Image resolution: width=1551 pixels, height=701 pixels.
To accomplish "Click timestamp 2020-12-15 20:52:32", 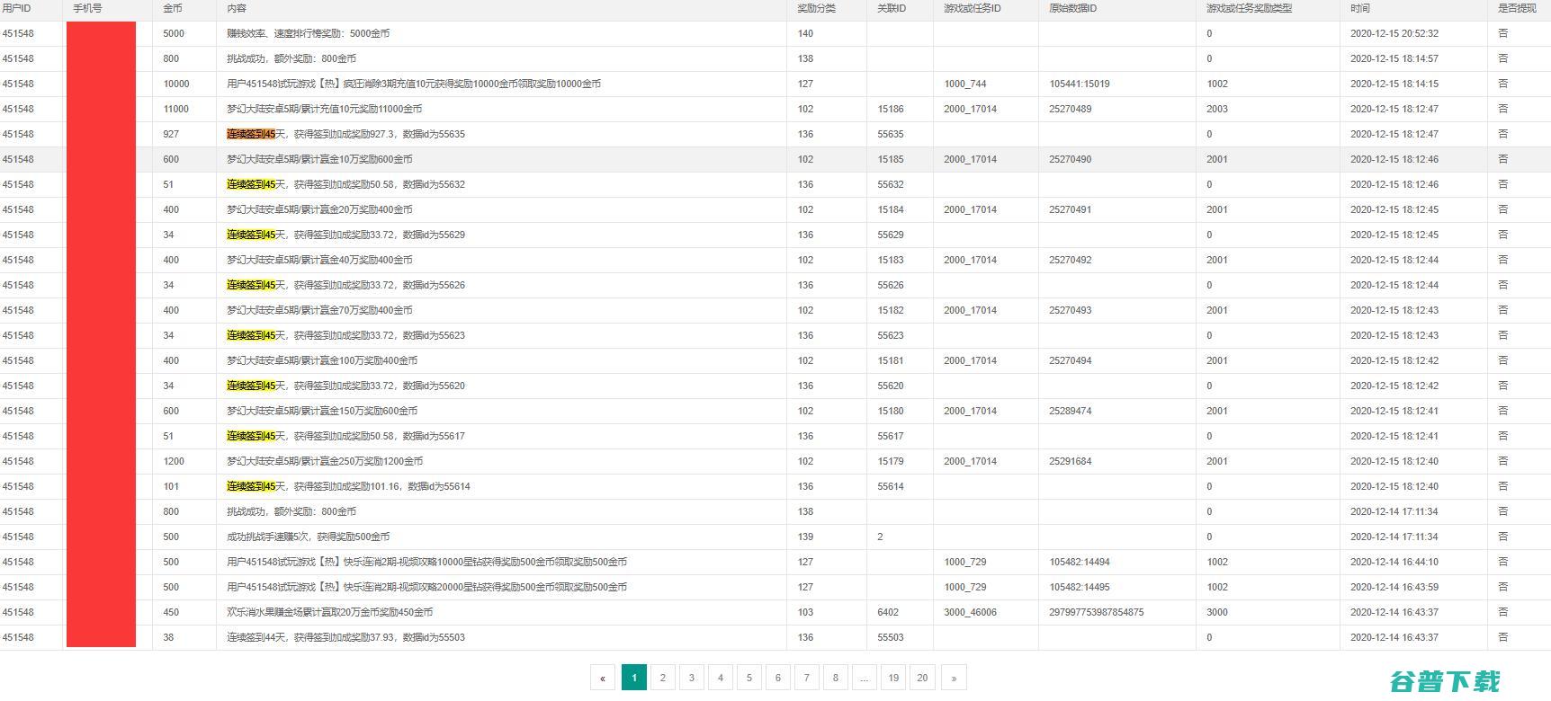I will (1394, 33).
